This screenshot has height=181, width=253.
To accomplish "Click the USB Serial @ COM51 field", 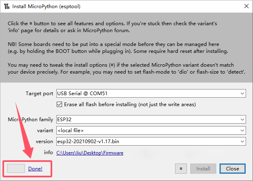I will coord(151,94).
